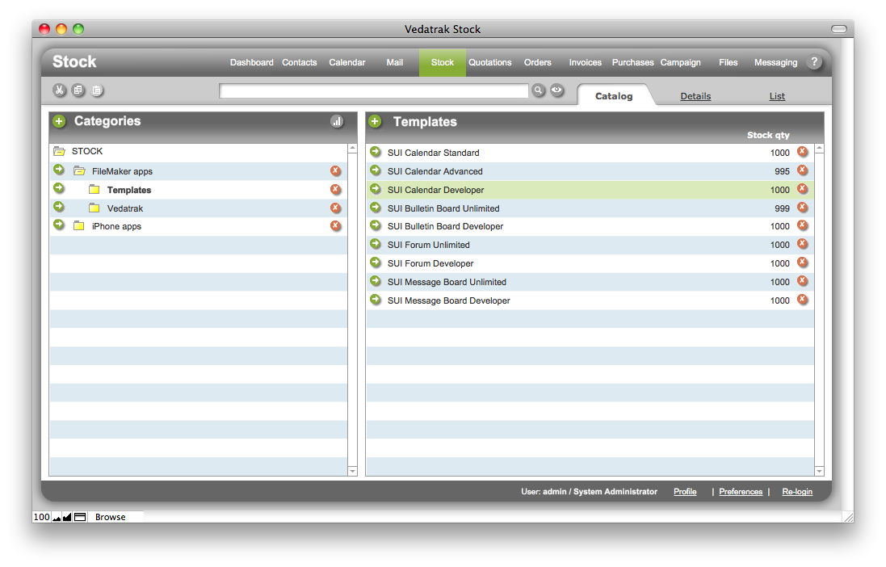Click Templates list scroll-up arrow
886x567 pixels.
point(819,148)
